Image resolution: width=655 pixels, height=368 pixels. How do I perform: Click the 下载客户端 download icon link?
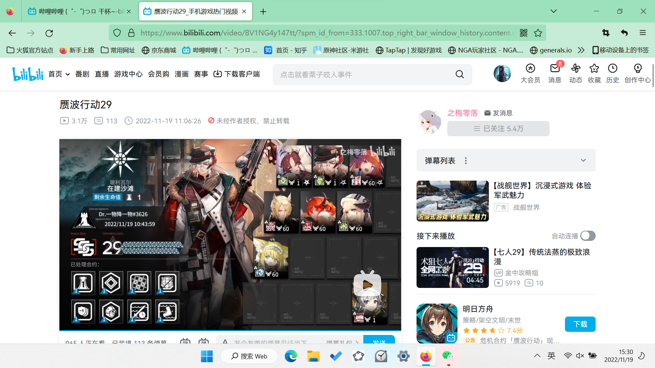click(236, 74)
